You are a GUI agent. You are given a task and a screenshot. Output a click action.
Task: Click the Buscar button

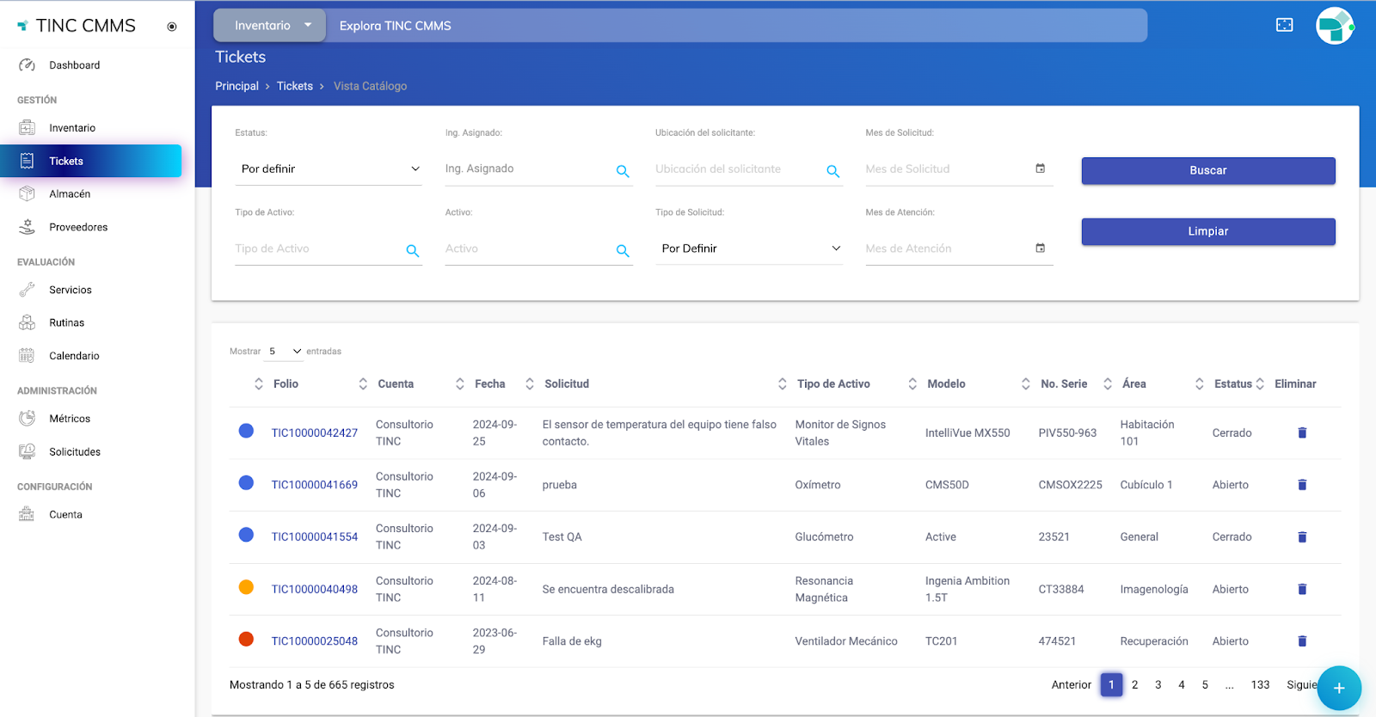tap(1207, 170)
